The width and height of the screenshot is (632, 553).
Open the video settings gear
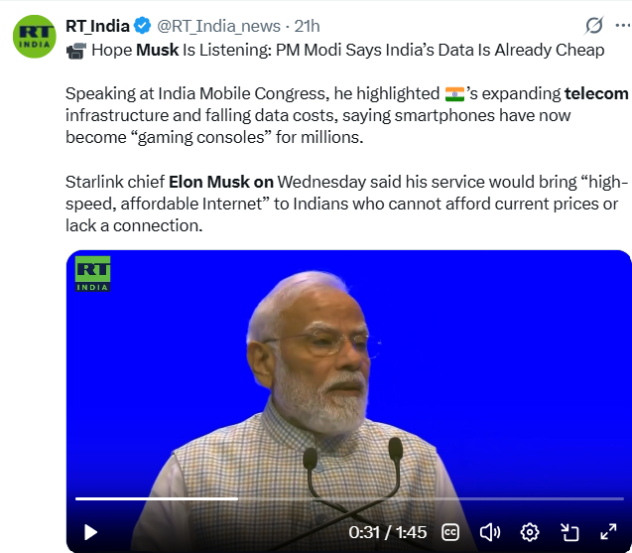tap(530, 532)
